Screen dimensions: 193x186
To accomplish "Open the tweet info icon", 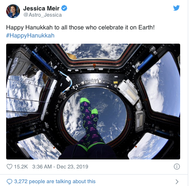I will [177, 167].
